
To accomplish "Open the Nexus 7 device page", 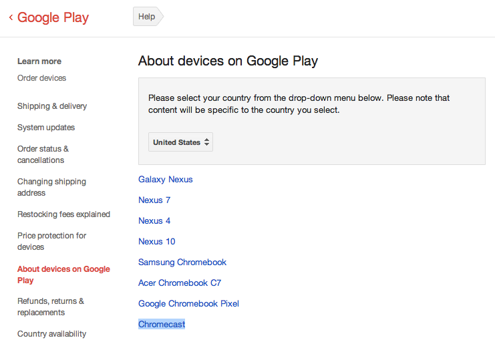I will click(154, 200).
